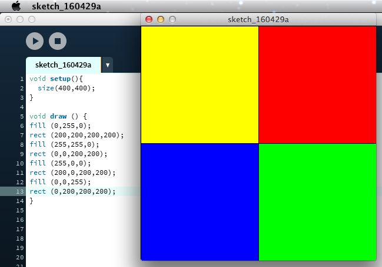Viewport: 382px width, 267px height.
Task: Zoom the sketch output window with third button
Action: click(172, 19)
